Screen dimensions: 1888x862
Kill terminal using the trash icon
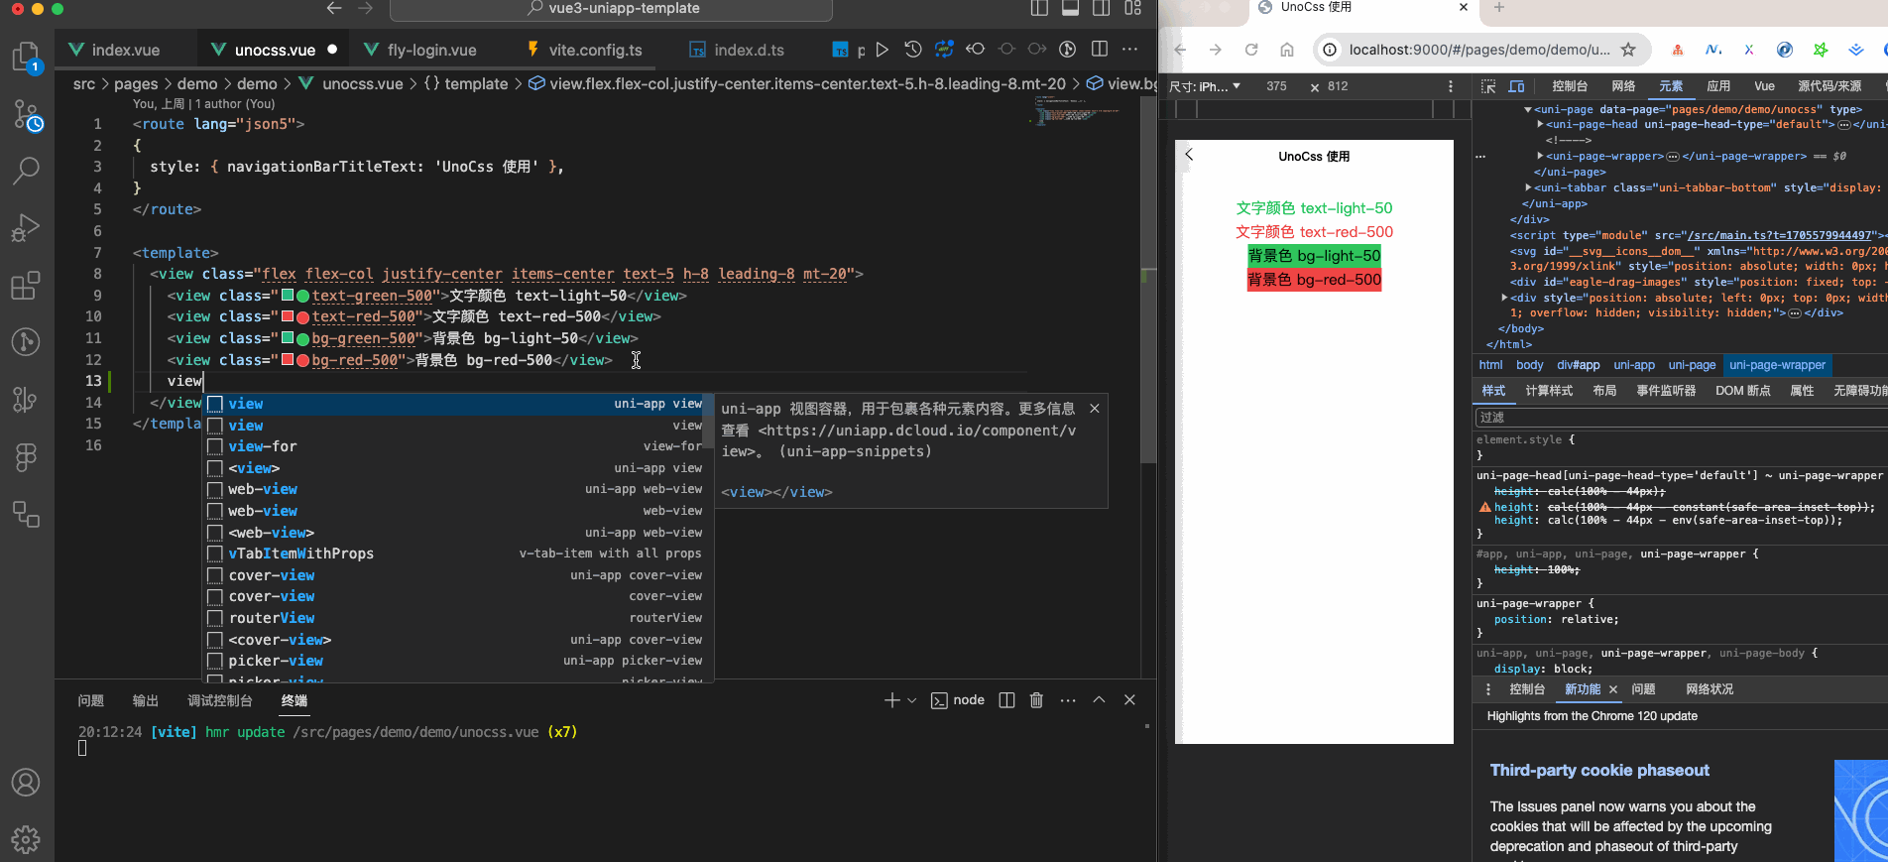[x=1036, y=700]
